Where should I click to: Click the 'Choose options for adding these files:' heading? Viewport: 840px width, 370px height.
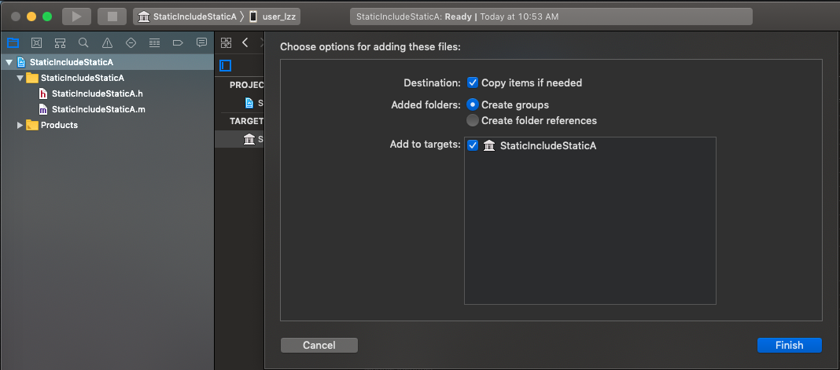click(x=370, y=46)
